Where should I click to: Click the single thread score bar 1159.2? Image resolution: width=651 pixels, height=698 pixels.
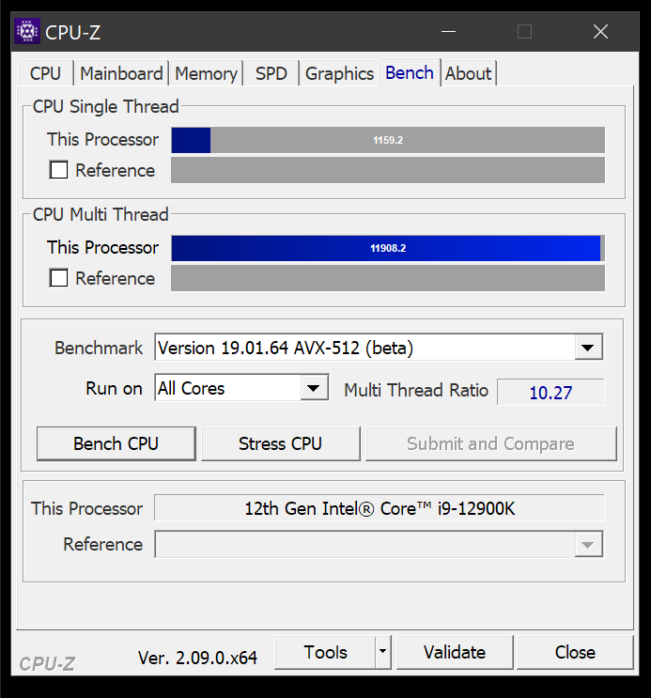(388, 140)
